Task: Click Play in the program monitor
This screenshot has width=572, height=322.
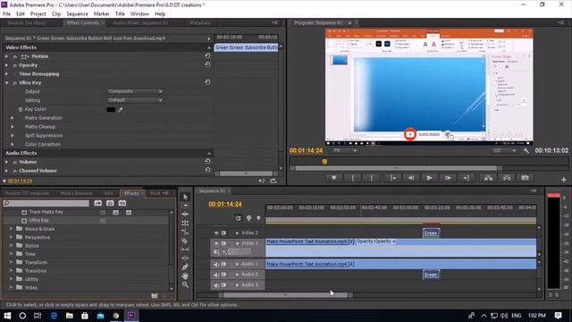Action: 429,178
